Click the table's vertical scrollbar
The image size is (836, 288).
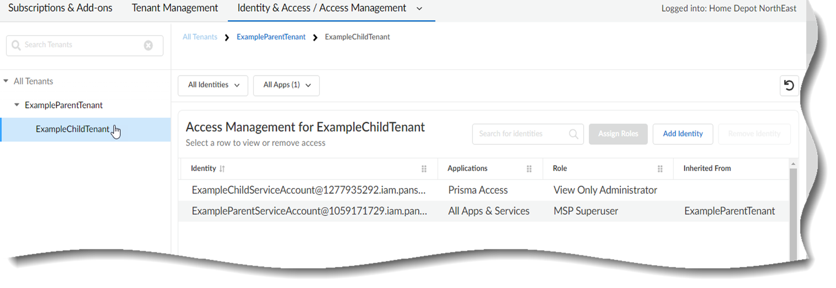[793, 211]
